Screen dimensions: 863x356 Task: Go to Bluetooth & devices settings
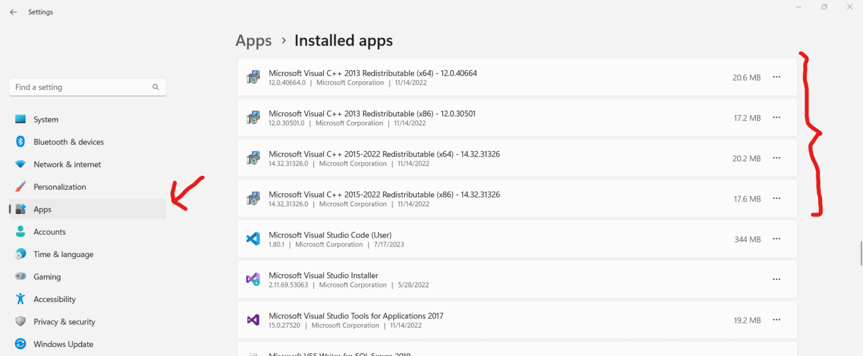tap(88, 142)
